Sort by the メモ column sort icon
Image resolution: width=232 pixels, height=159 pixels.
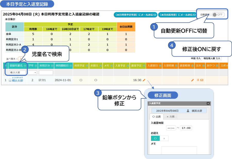112,66
